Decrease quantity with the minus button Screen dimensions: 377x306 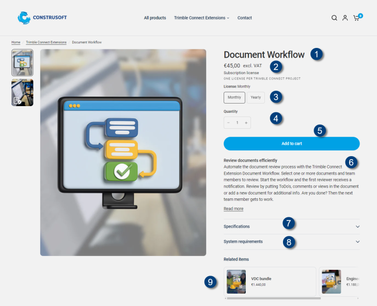228,123
